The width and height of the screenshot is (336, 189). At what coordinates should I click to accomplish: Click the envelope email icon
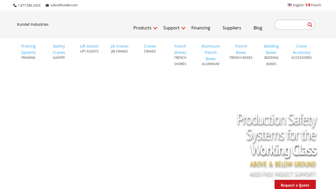click(47, 5)
